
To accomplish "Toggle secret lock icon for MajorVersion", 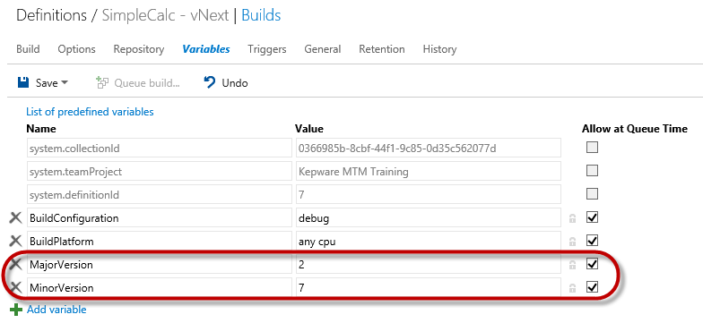I will click(572, 265).
